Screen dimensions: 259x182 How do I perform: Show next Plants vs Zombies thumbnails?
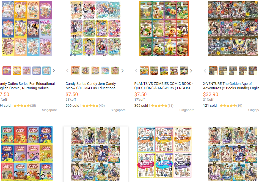191,71
